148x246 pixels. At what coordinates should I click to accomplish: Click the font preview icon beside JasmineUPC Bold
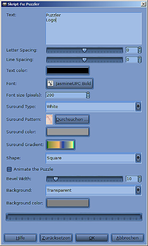click(x=50, y=84)
